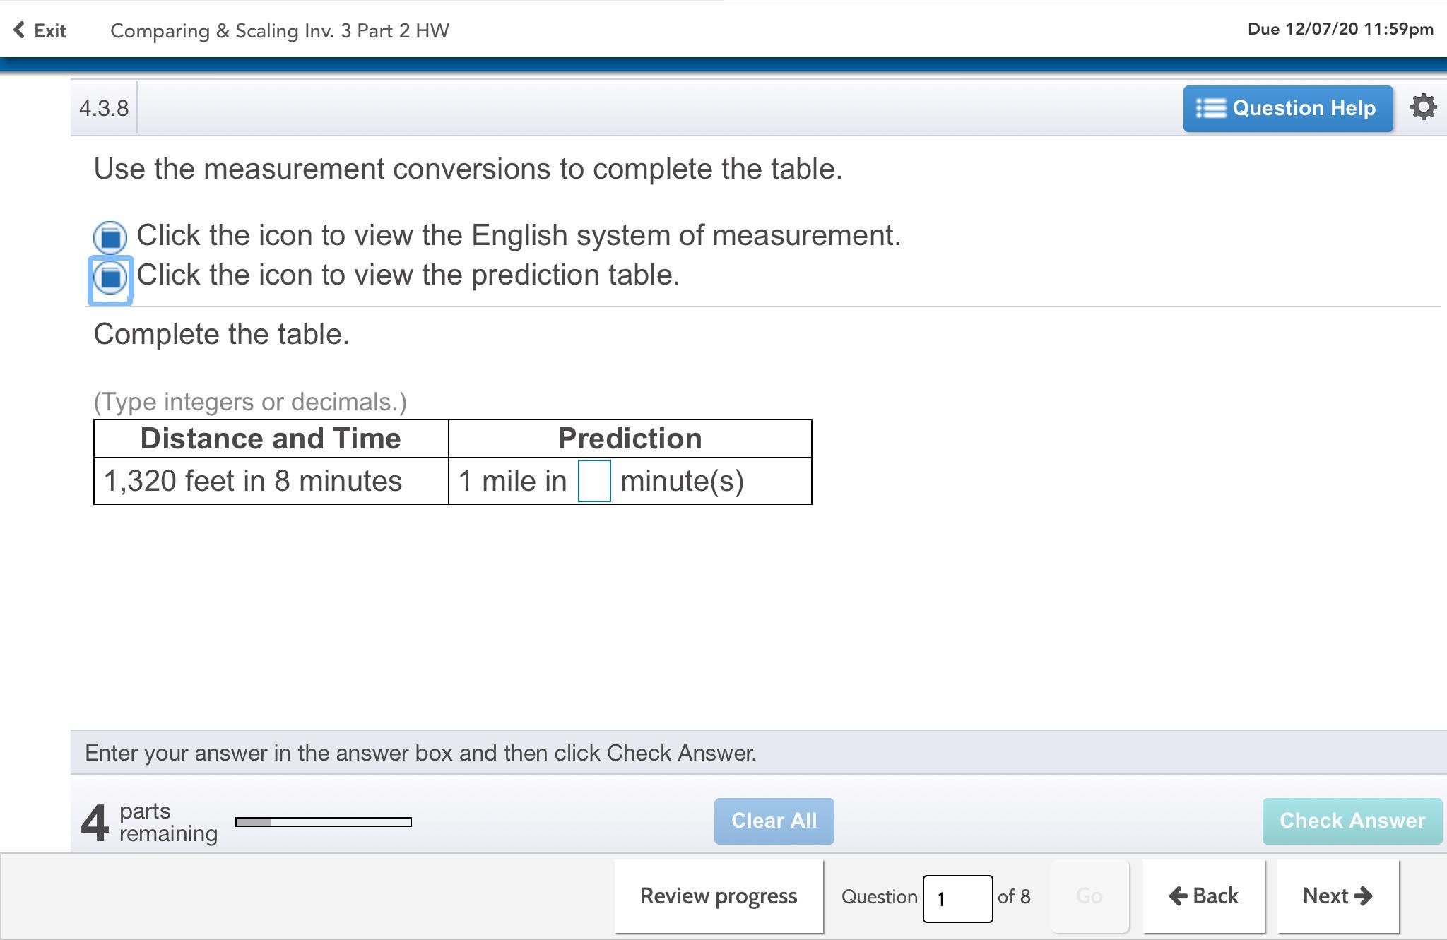Open Review progress

[x=719, y=896]
